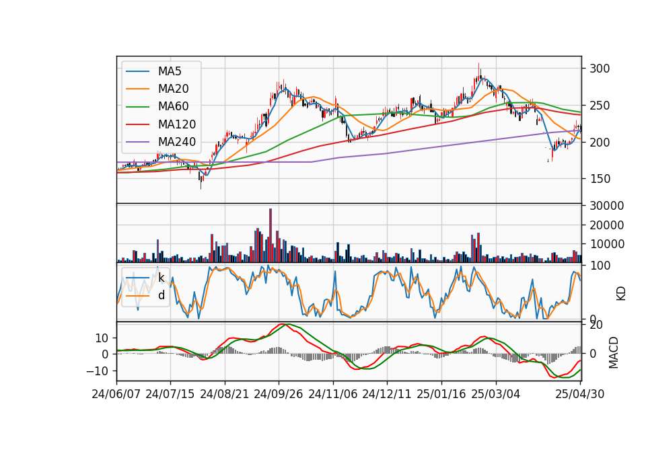Click the orange MA20 legend line sample
646x464 pixels.
click(x=137, y=89)
